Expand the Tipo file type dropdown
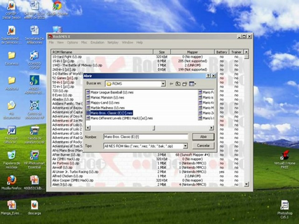Viewport: 299px width, 224px height. coord(185,146)
